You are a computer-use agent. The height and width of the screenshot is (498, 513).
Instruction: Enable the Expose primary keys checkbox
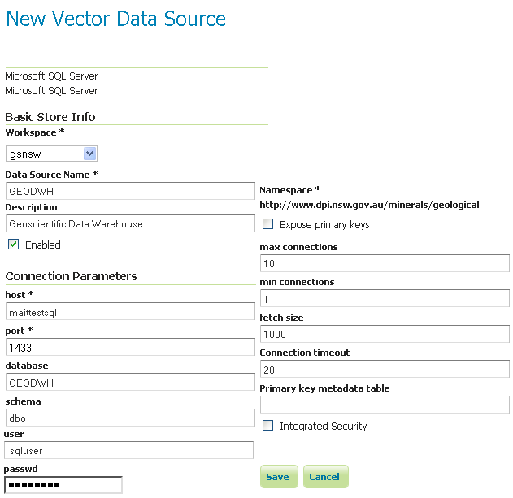pyautogui.click(x=268, y=224)
